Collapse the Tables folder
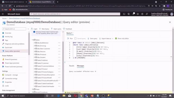The height and width of the screenshot is (98, 174). tap(32, 40)
